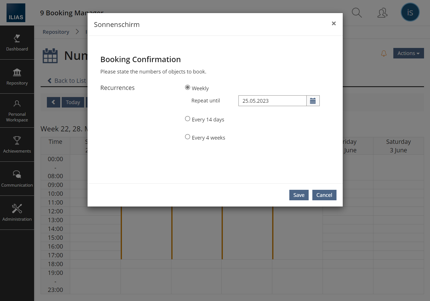Go to previous week arrow button
The image size is (430, 301).
53,102
